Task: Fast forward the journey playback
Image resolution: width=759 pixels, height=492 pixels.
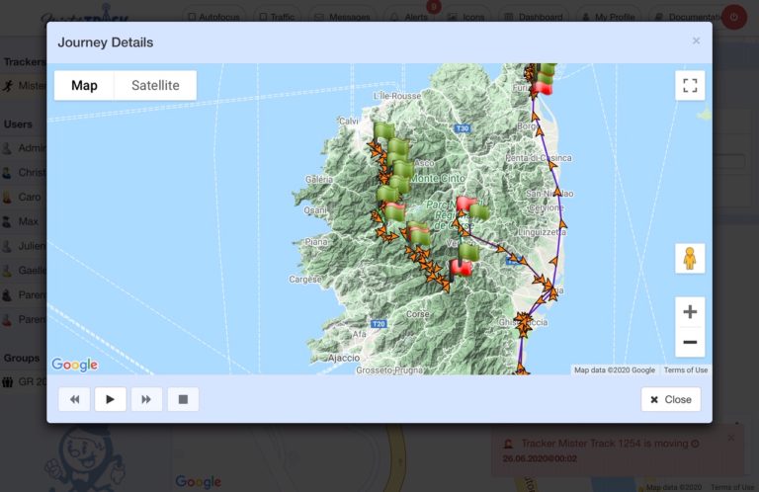Action: click(x=146, y=399)
